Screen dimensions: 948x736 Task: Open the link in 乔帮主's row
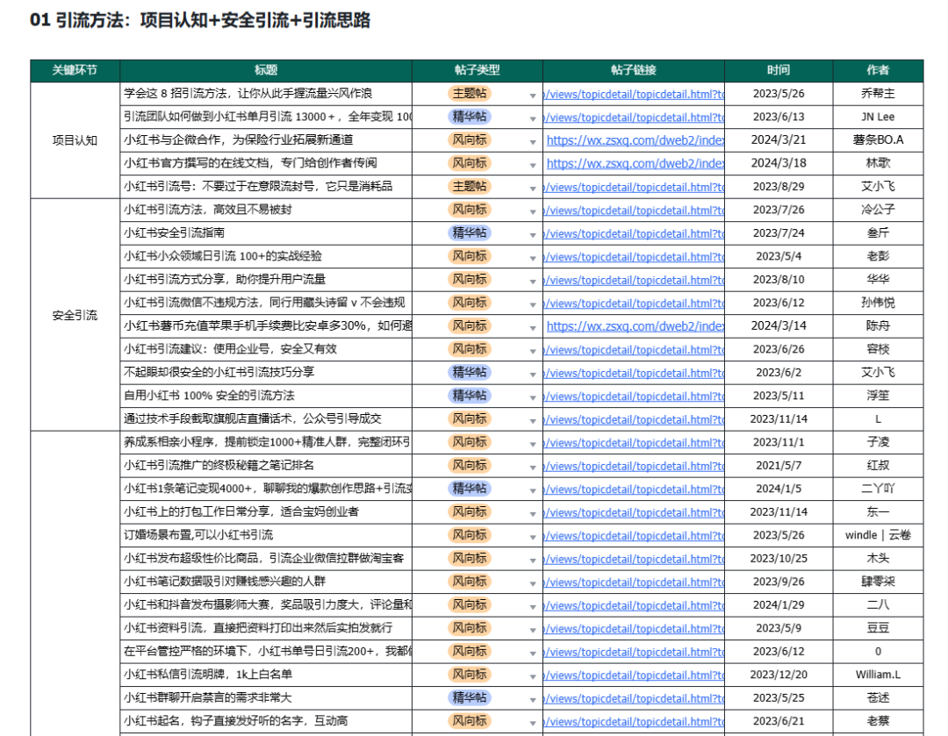634,94
